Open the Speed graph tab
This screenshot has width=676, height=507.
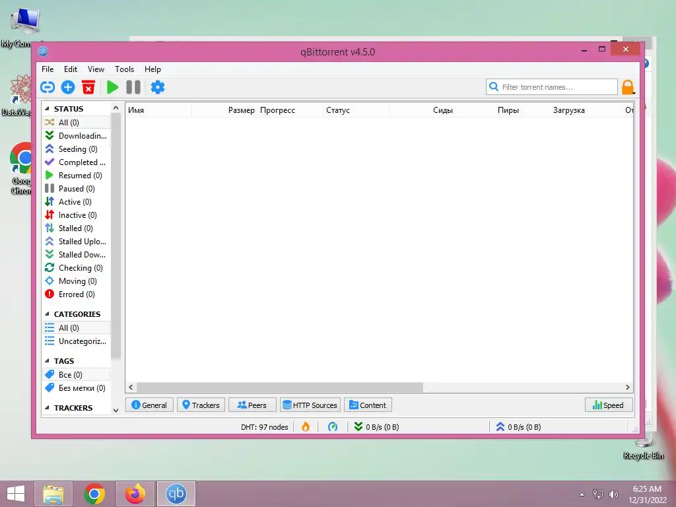pos(609,405)
